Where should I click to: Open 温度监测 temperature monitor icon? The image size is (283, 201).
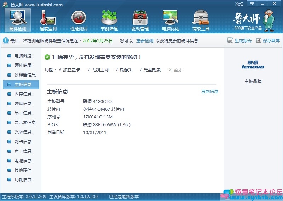pos(48,20)
